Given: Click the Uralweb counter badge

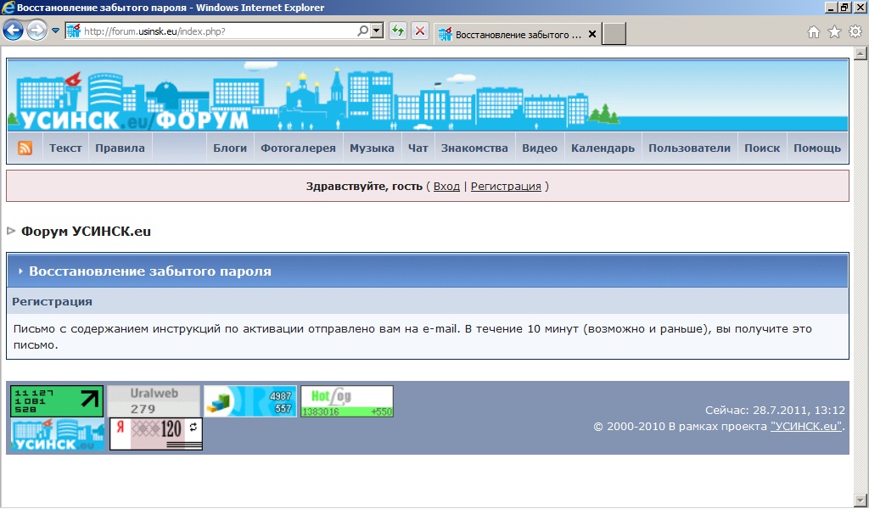Looking at the screenshot, I should pos(154,401).
